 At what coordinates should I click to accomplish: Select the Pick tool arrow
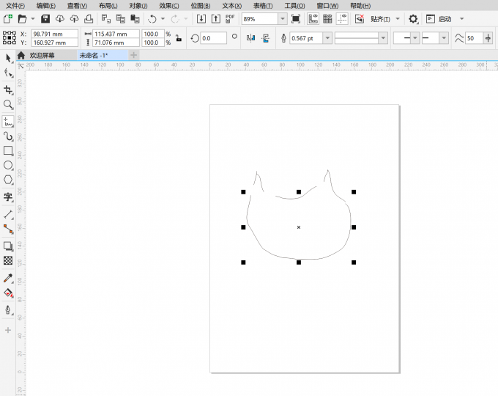(x=8, y=58)
